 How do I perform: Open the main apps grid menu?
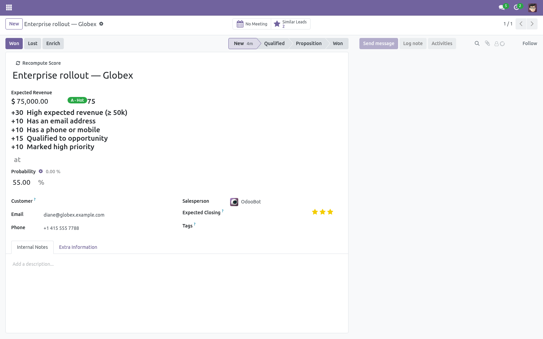pos(9,7)
